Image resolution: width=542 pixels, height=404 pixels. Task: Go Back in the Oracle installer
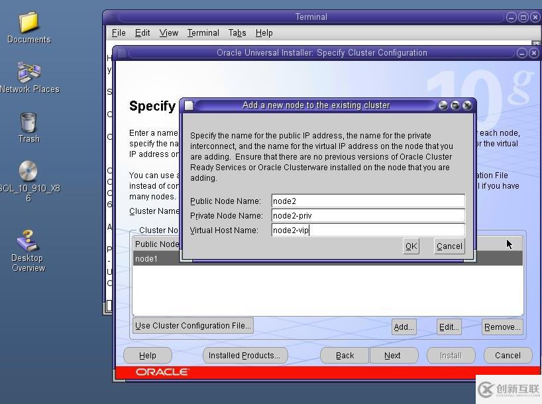pyautogui.click(x=345, y=355)
